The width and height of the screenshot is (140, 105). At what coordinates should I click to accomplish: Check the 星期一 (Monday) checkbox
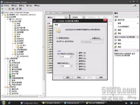(77, 53)
